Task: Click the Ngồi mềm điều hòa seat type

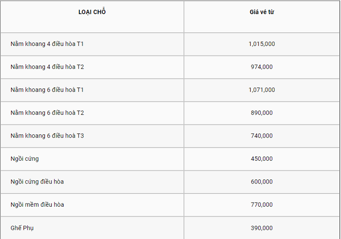Action: (x=37, y=204)
